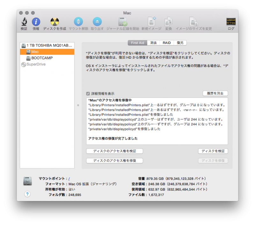
Task: Click the sidebar splitter dot handle
Action: (x=78, y=105)
